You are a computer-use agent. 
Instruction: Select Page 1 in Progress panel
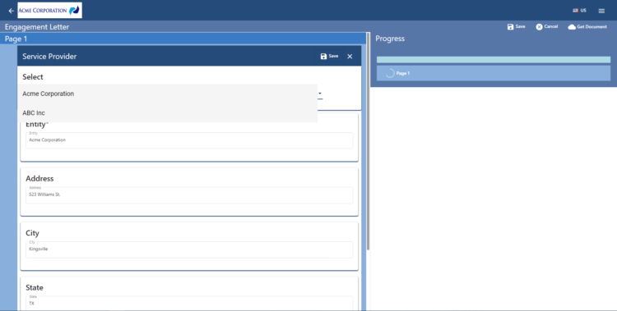[x=494, y=73]
